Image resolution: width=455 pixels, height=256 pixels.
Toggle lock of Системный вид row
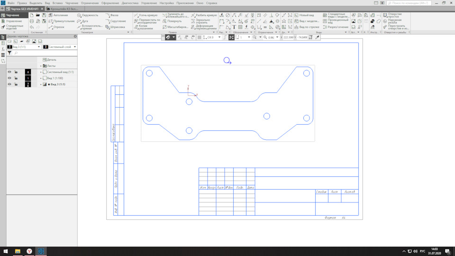tap(16, 72)
